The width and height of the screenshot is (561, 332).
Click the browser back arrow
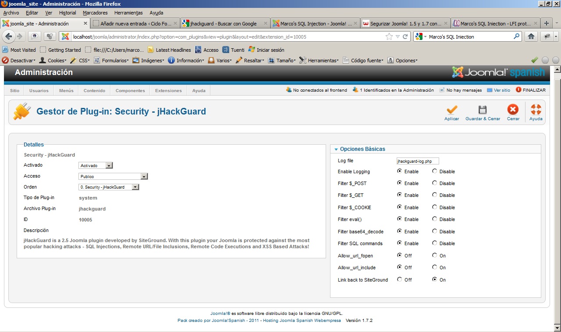(8, 36)
